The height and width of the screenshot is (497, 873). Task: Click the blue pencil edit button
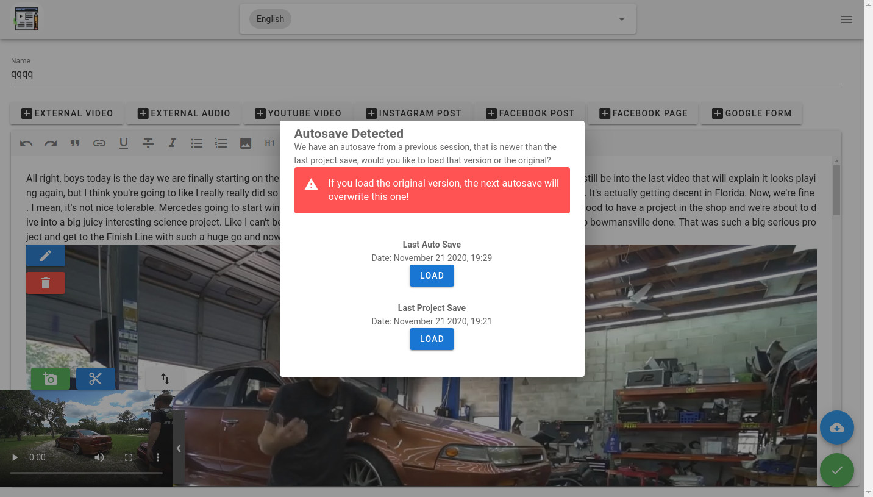[x=46, y=256]
